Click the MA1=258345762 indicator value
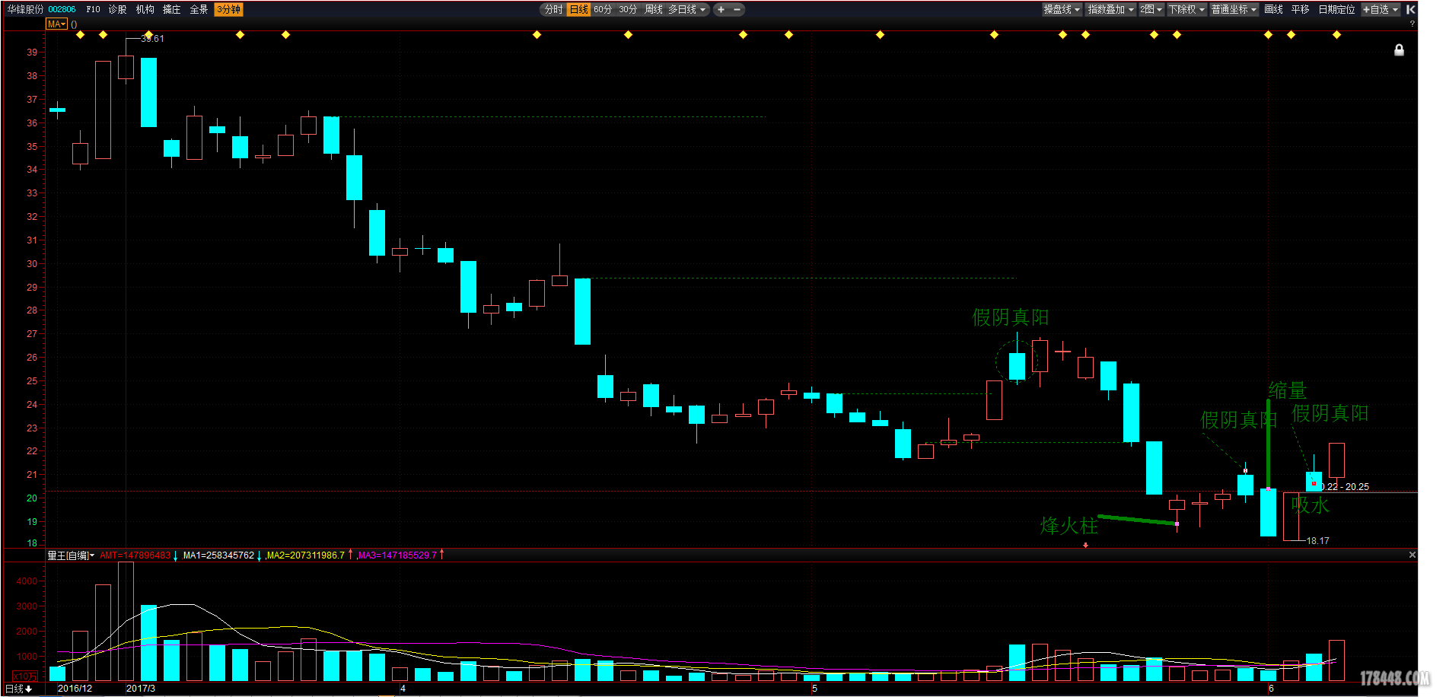This screenshot has width=1446, height=697. point(218,555)
